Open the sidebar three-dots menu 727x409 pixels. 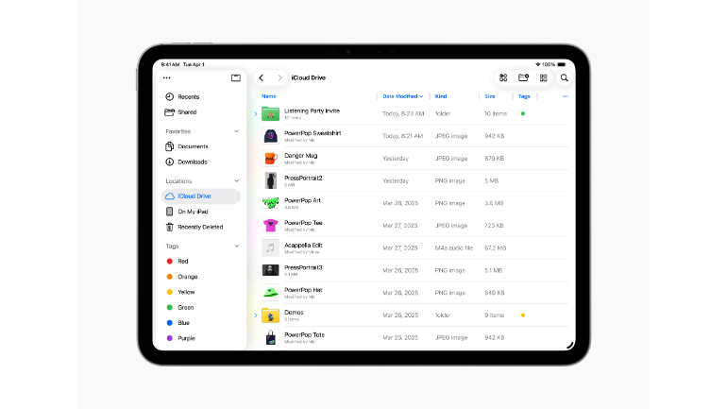coord(167,77)
